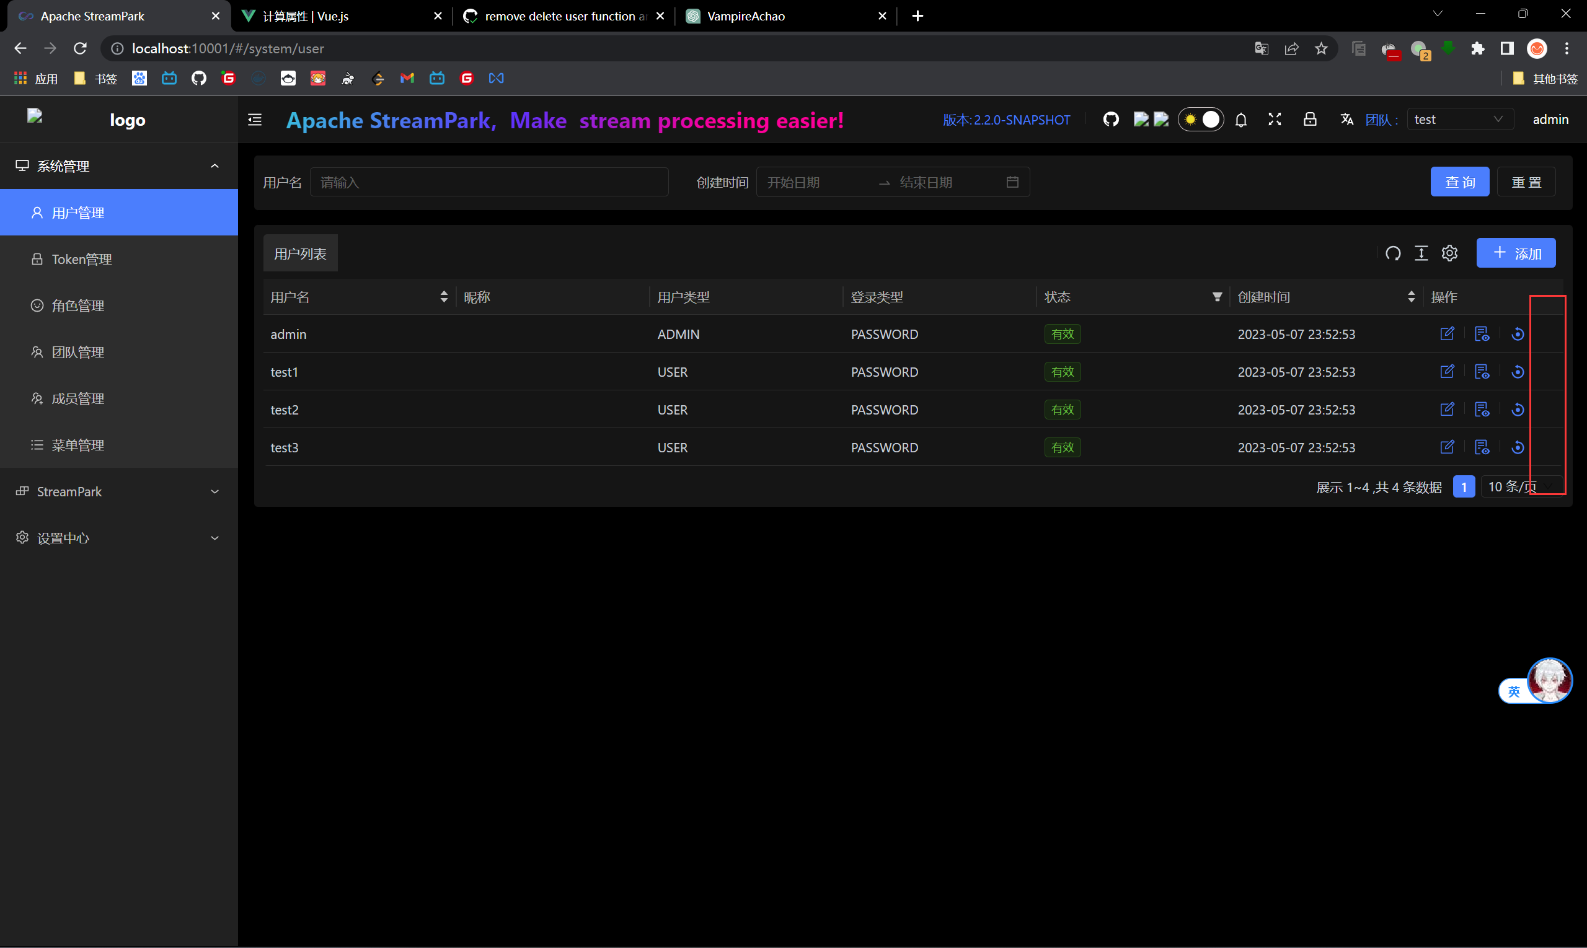Open Token管理 in the sidebar

[82, 260]
